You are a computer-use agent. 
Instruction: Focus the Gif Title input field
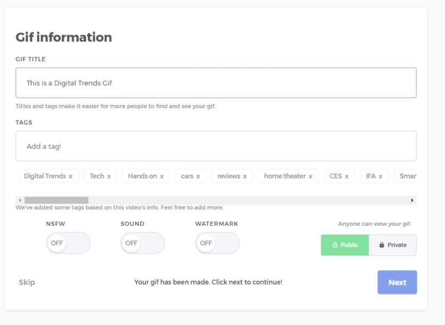[x=216, y=83]
